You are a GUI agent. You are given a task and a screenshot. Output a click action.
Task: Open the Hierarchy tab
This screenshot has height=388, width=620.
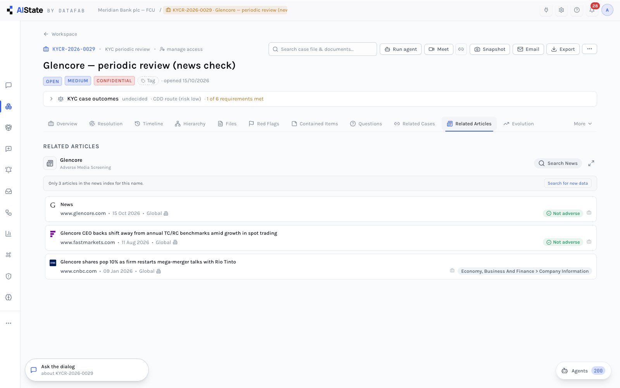point(190,124)
